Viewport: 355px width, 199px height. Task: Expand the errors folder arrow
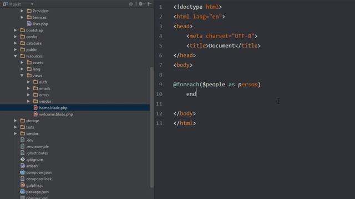click(x=28, y=95)
